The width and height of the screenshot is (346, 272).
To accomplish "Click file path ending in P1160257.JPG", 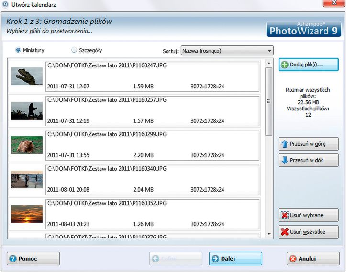I will [107, 100].
